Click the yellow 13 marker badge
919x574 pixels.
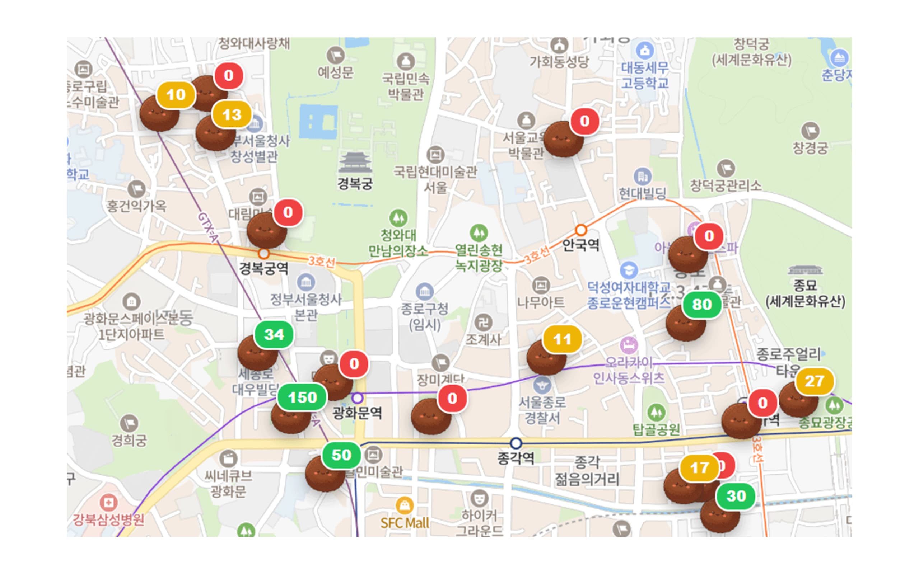pos(232,114)
